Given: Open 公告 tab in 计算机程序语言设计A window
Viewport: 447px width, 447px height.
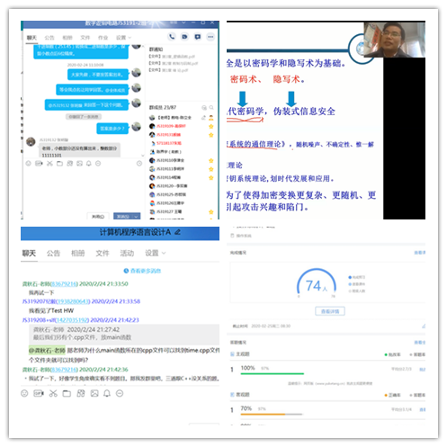Looking at the screenshot, I should pyautogui.click(x=53, y=253).
